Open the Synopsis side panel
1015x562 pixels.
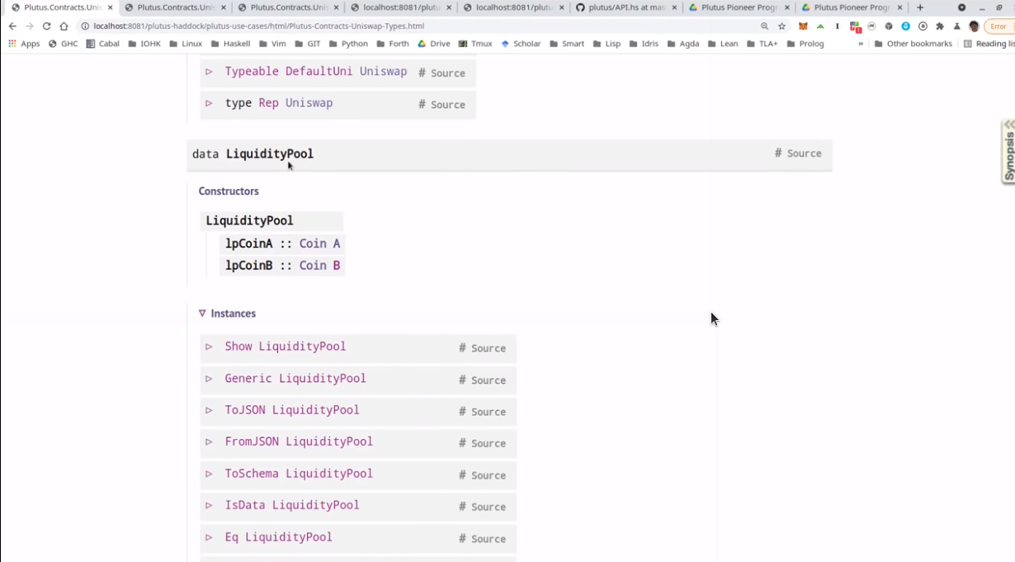pos(1008,153)
